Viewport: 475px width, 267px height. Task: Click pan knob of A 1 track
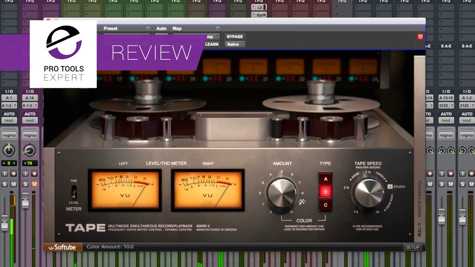tap(9, 150)
